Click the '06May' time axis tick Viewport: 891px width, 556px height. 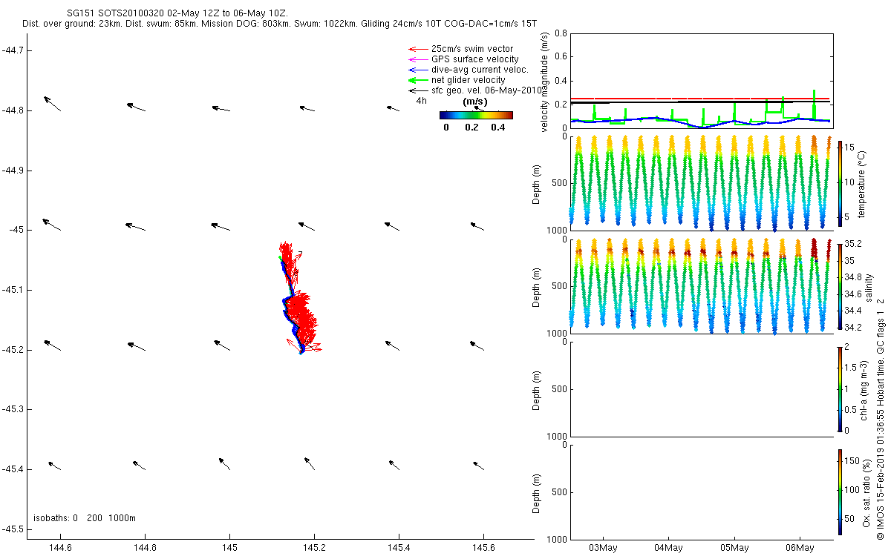point(800,548)
